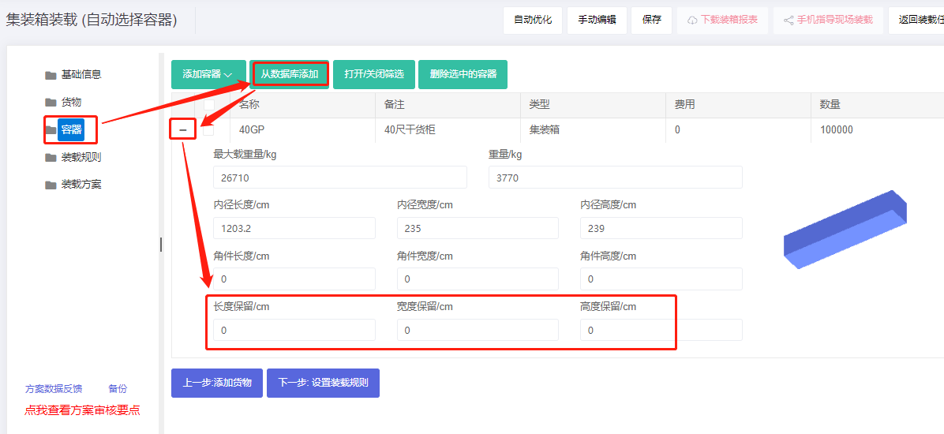
Task: Click 下一步: 设置装载规则 button
Action: pos(324,383)
